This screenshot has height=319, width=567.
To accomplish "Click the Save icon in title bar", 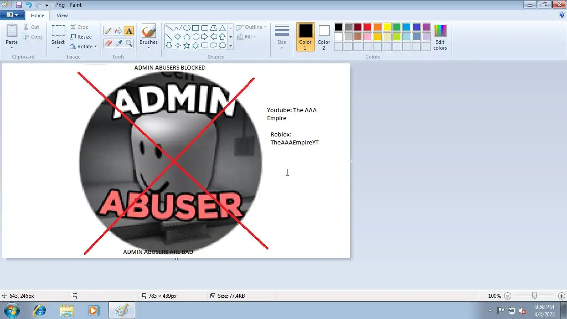I will coord(19,5).
